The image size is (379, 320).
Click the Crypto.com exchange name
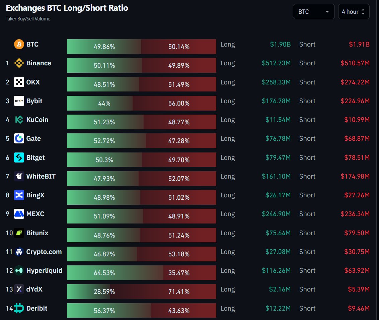44,252
